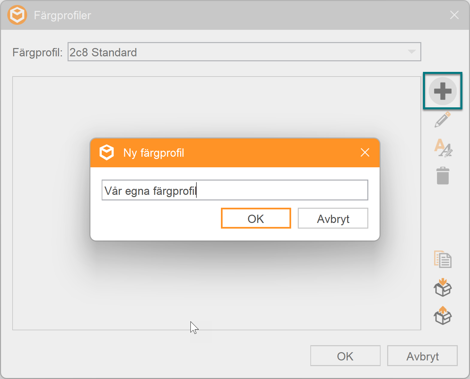470x379 pixels.
Task: Click Avbryt in Ny färgprofil dialog
Action: 333,218
